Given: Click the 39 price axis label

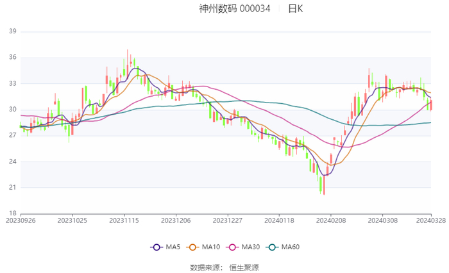Looking at the screenshot, I should pos(13,31).
